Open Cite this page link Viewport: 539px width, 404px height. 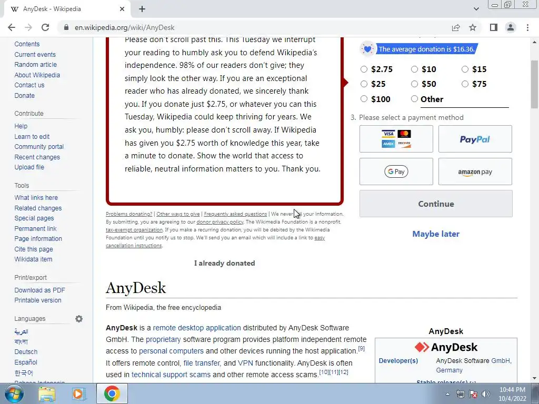(34, 249)
